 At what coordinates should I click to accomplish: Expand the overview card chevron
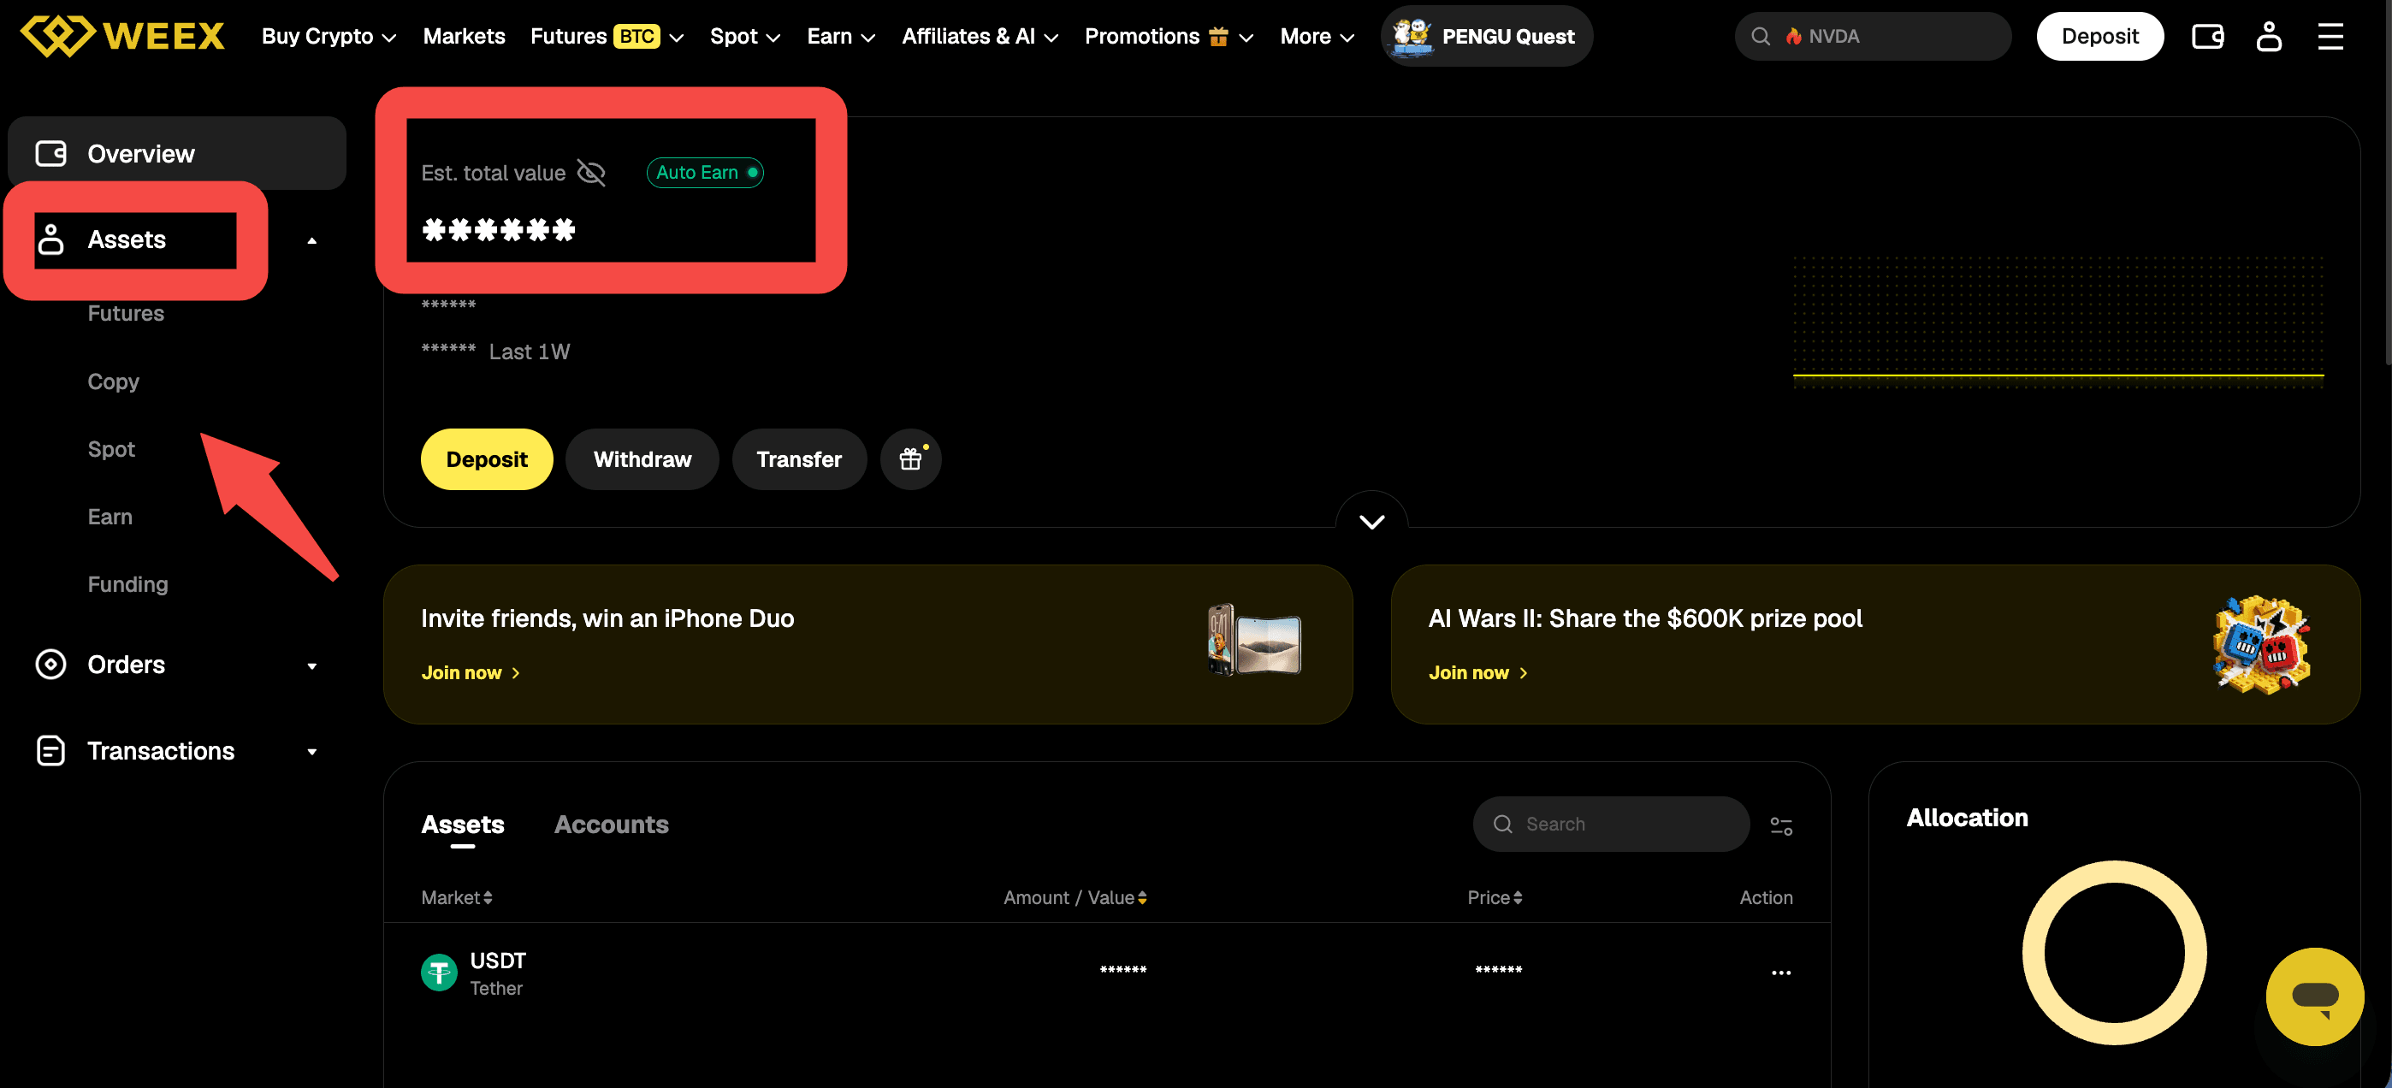coord(1371,522)
